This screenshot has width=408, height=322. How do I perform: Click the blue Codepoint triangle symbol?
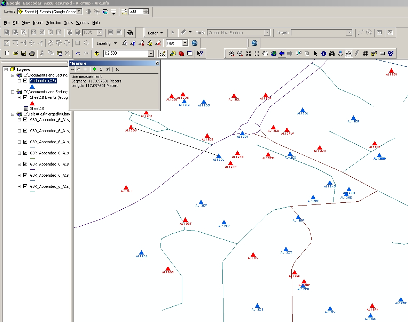[x=32, y=86]
